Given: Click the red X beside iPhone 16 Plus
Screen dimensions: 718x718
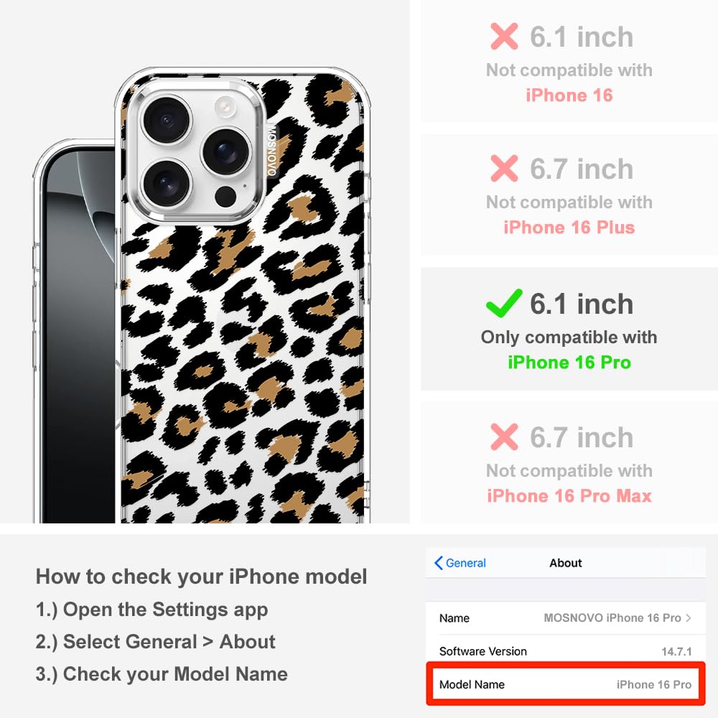Looking at the screenshot, I should [504, 169].
